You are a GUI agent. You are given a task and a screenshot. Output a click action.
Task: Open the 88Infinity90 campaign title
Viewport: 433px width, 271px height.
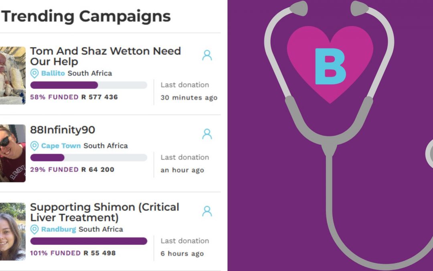tap(63, 130)
